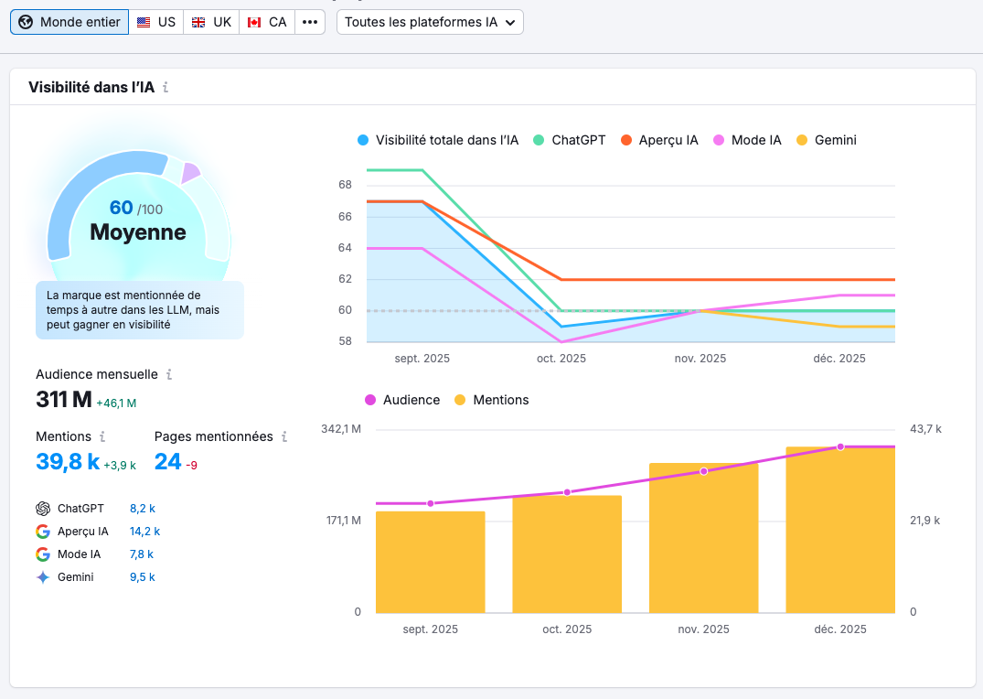The height and width of the screenshot is (699, 983).
Task: Click the ChatGPT icon in the mentions list
Action: coord(42,508)
